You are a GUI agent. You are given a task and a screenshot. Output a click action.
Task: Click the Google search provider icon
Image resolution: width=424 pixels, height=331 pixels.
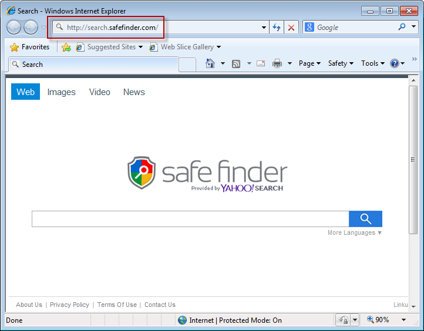click(x=309, y=28)
